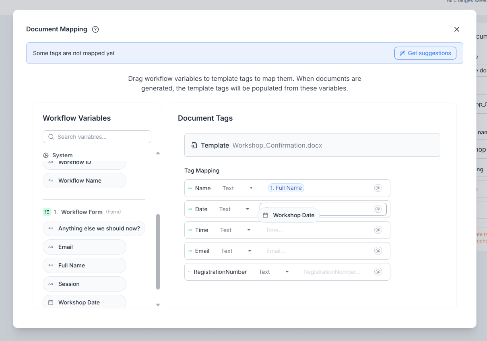
Task: Select the Session variable chip
Action: (85, 284)
